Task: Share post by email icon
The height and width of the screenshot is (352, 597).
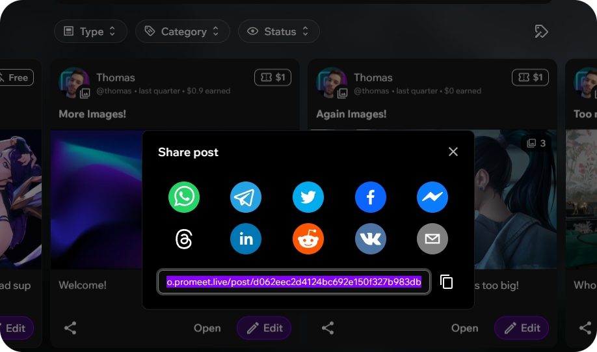Action: (432, 239)
